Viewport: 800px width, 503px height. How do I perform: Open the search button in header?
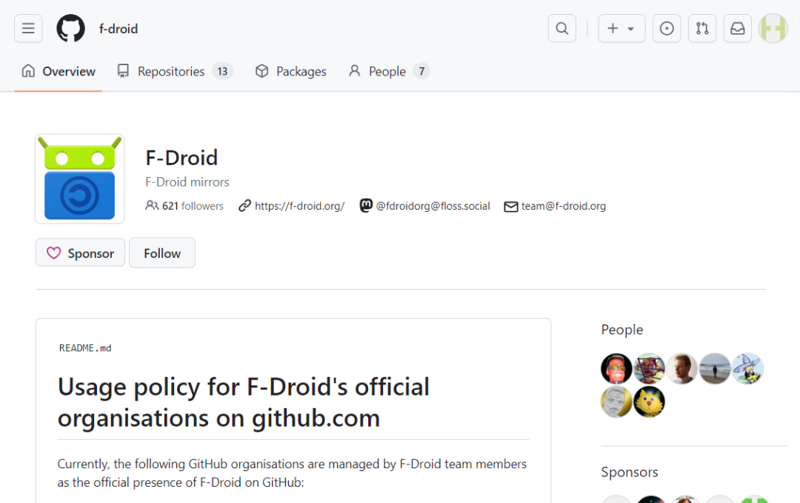tap(561, 29)
